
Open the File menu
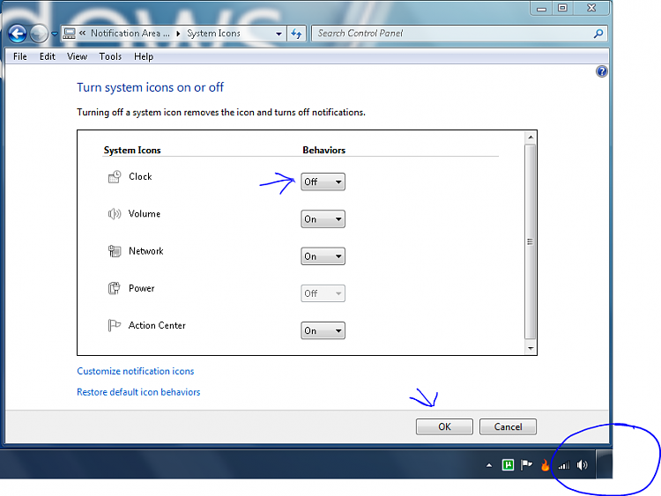point(19,56)
